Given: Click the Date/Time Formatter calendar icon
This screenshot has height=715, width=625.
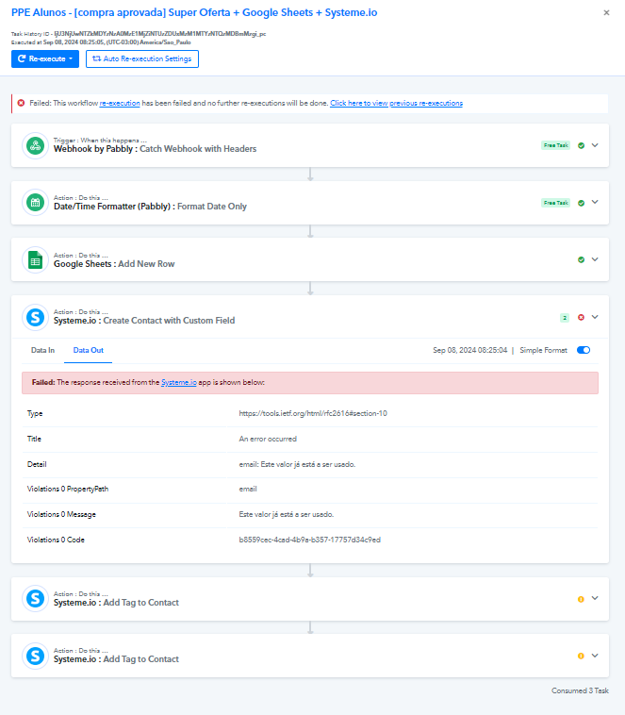Looking at the screenshot, I should pyautogui.click(x=35, y=203).
